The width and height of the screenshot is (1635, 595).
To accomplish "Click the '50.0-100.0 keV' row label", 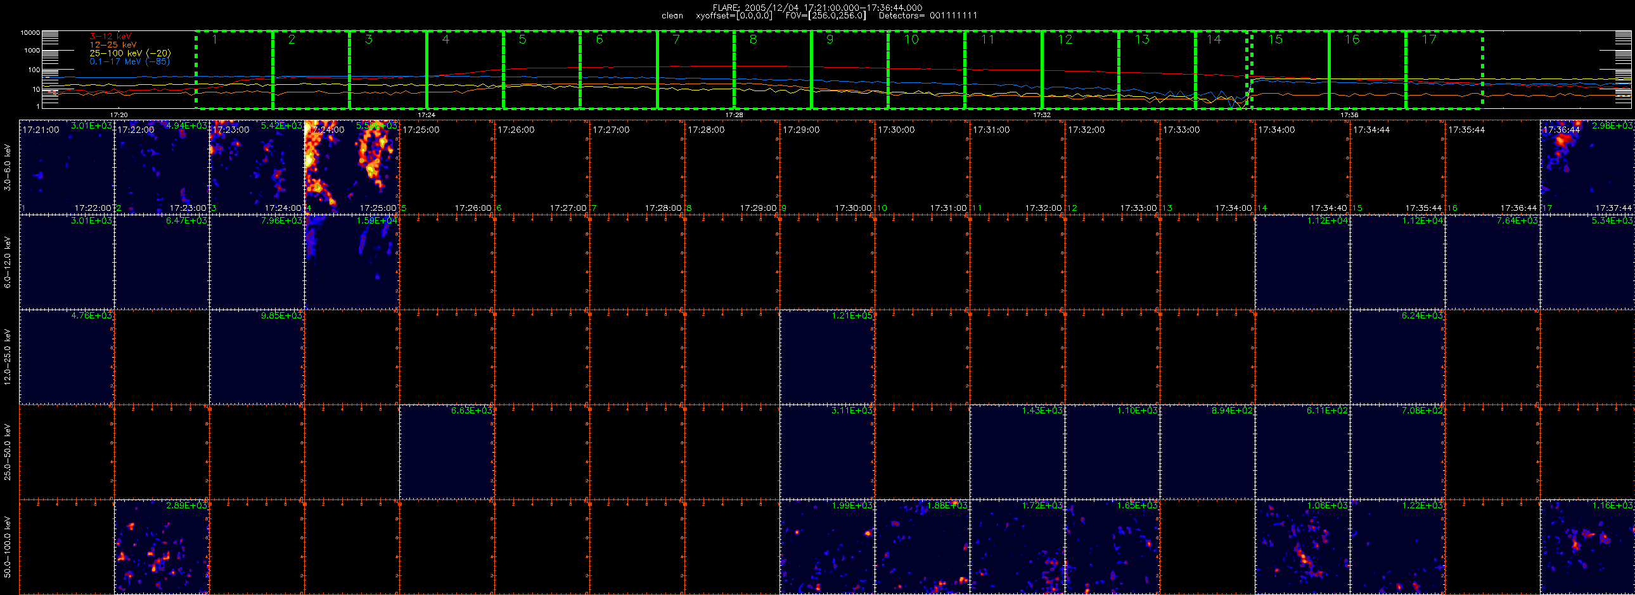I will coord(8,547).
